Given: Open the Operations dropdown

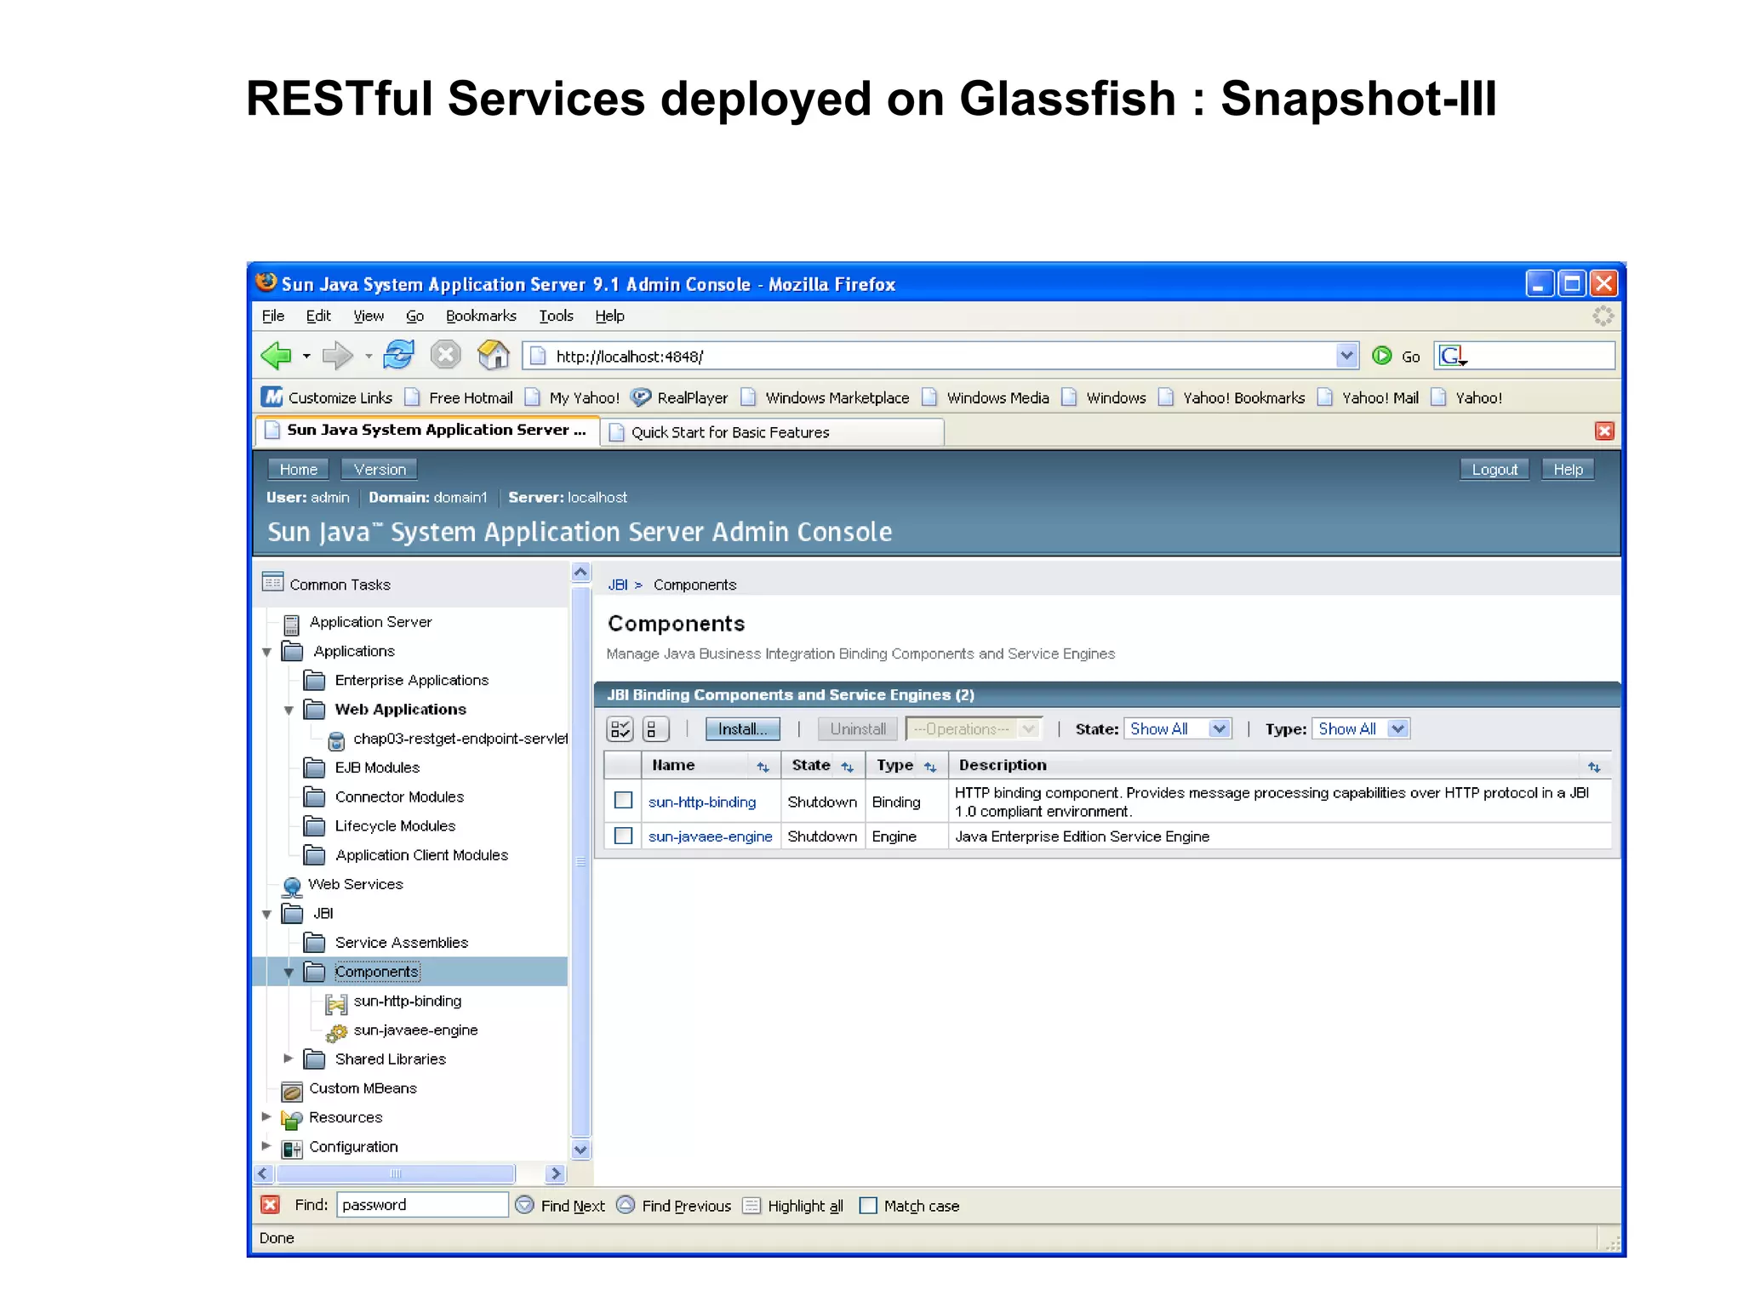Looking at the screenshot, I should (974, 728).
